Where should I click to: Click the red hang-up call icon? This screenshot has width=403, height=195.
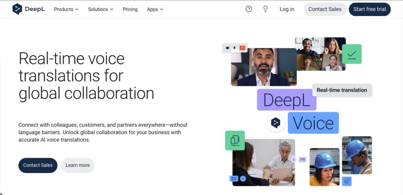243,48
